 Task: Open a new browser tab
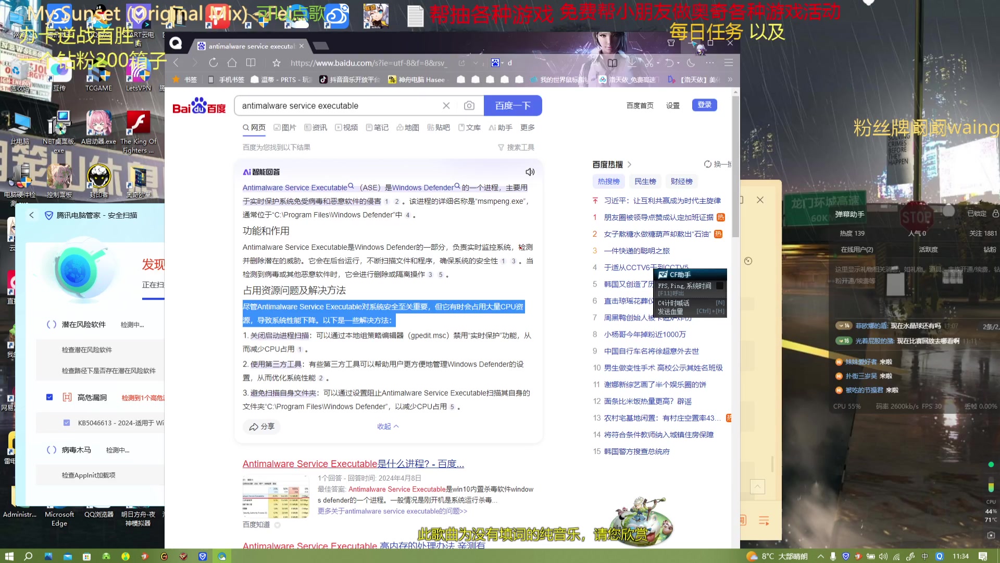[x=321, y=46]
